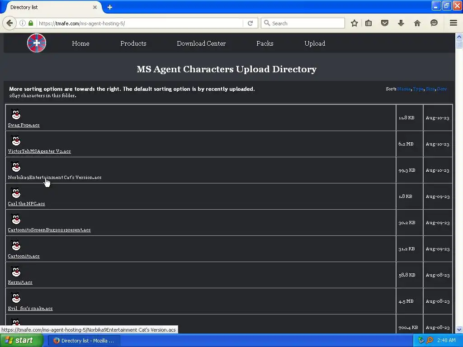Open the Products nav menu item

click(x=133, y=43)
